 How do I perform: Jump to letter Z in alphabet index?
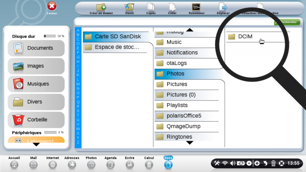[78, 142]
